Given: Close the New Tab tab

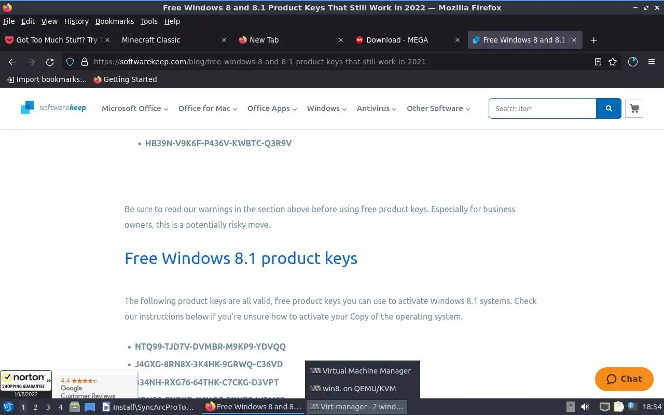Looking at the screenshot, I should 341,40.
